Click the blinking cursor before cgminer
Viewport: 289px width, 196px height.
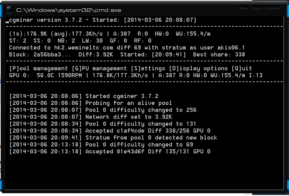click(7, 22)
